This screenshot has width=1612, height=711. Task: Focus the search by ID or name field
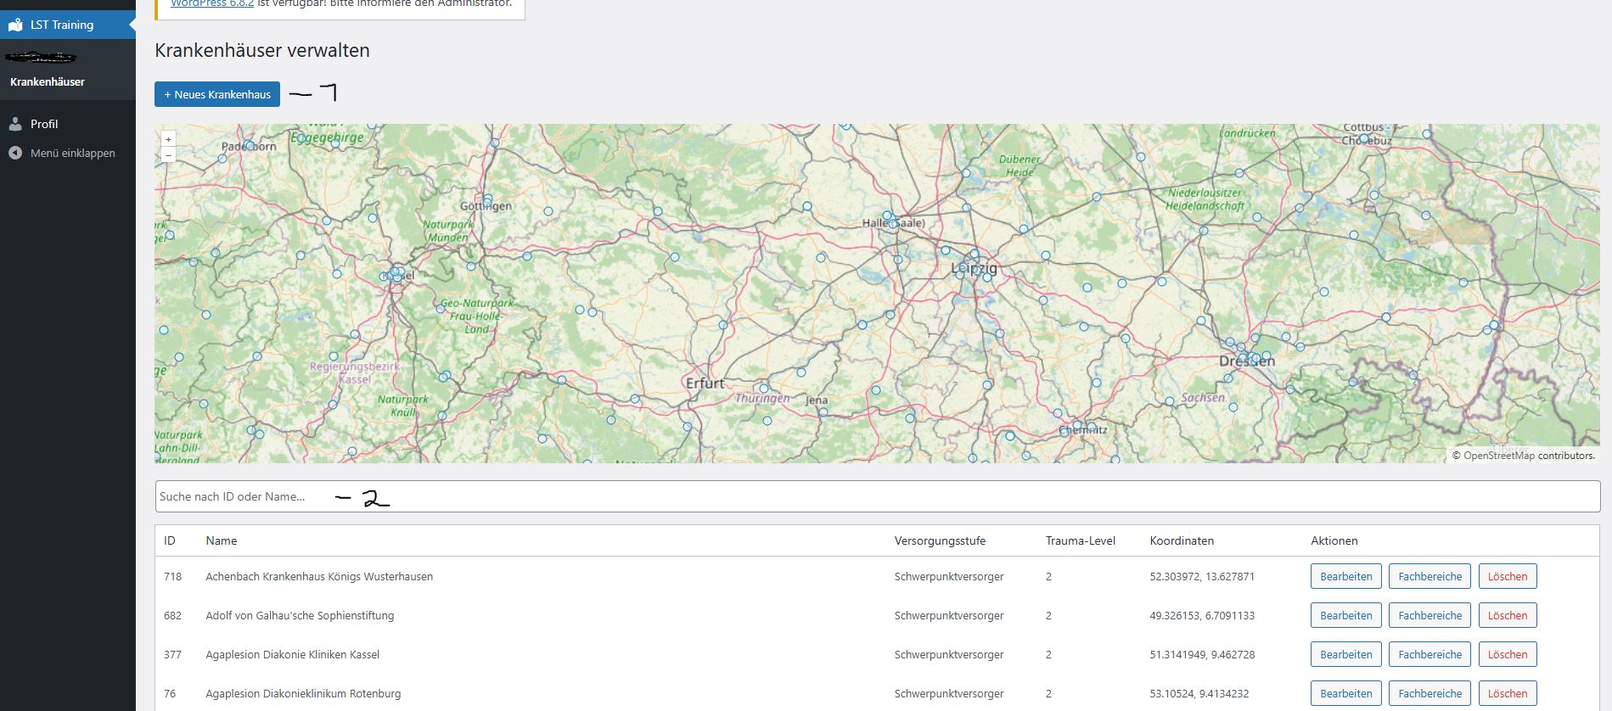click(878, 496)
